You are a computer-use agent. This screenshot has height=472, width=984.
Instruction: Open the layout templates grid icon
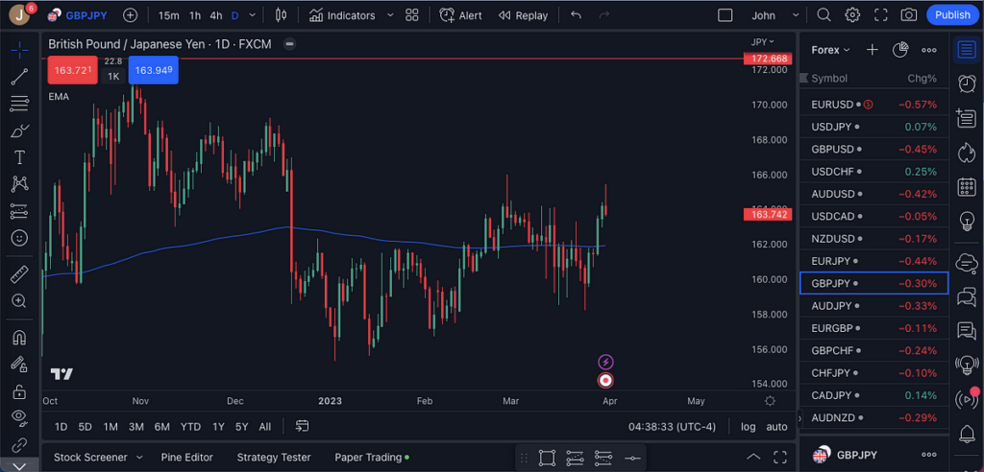[x=412, y=15]
